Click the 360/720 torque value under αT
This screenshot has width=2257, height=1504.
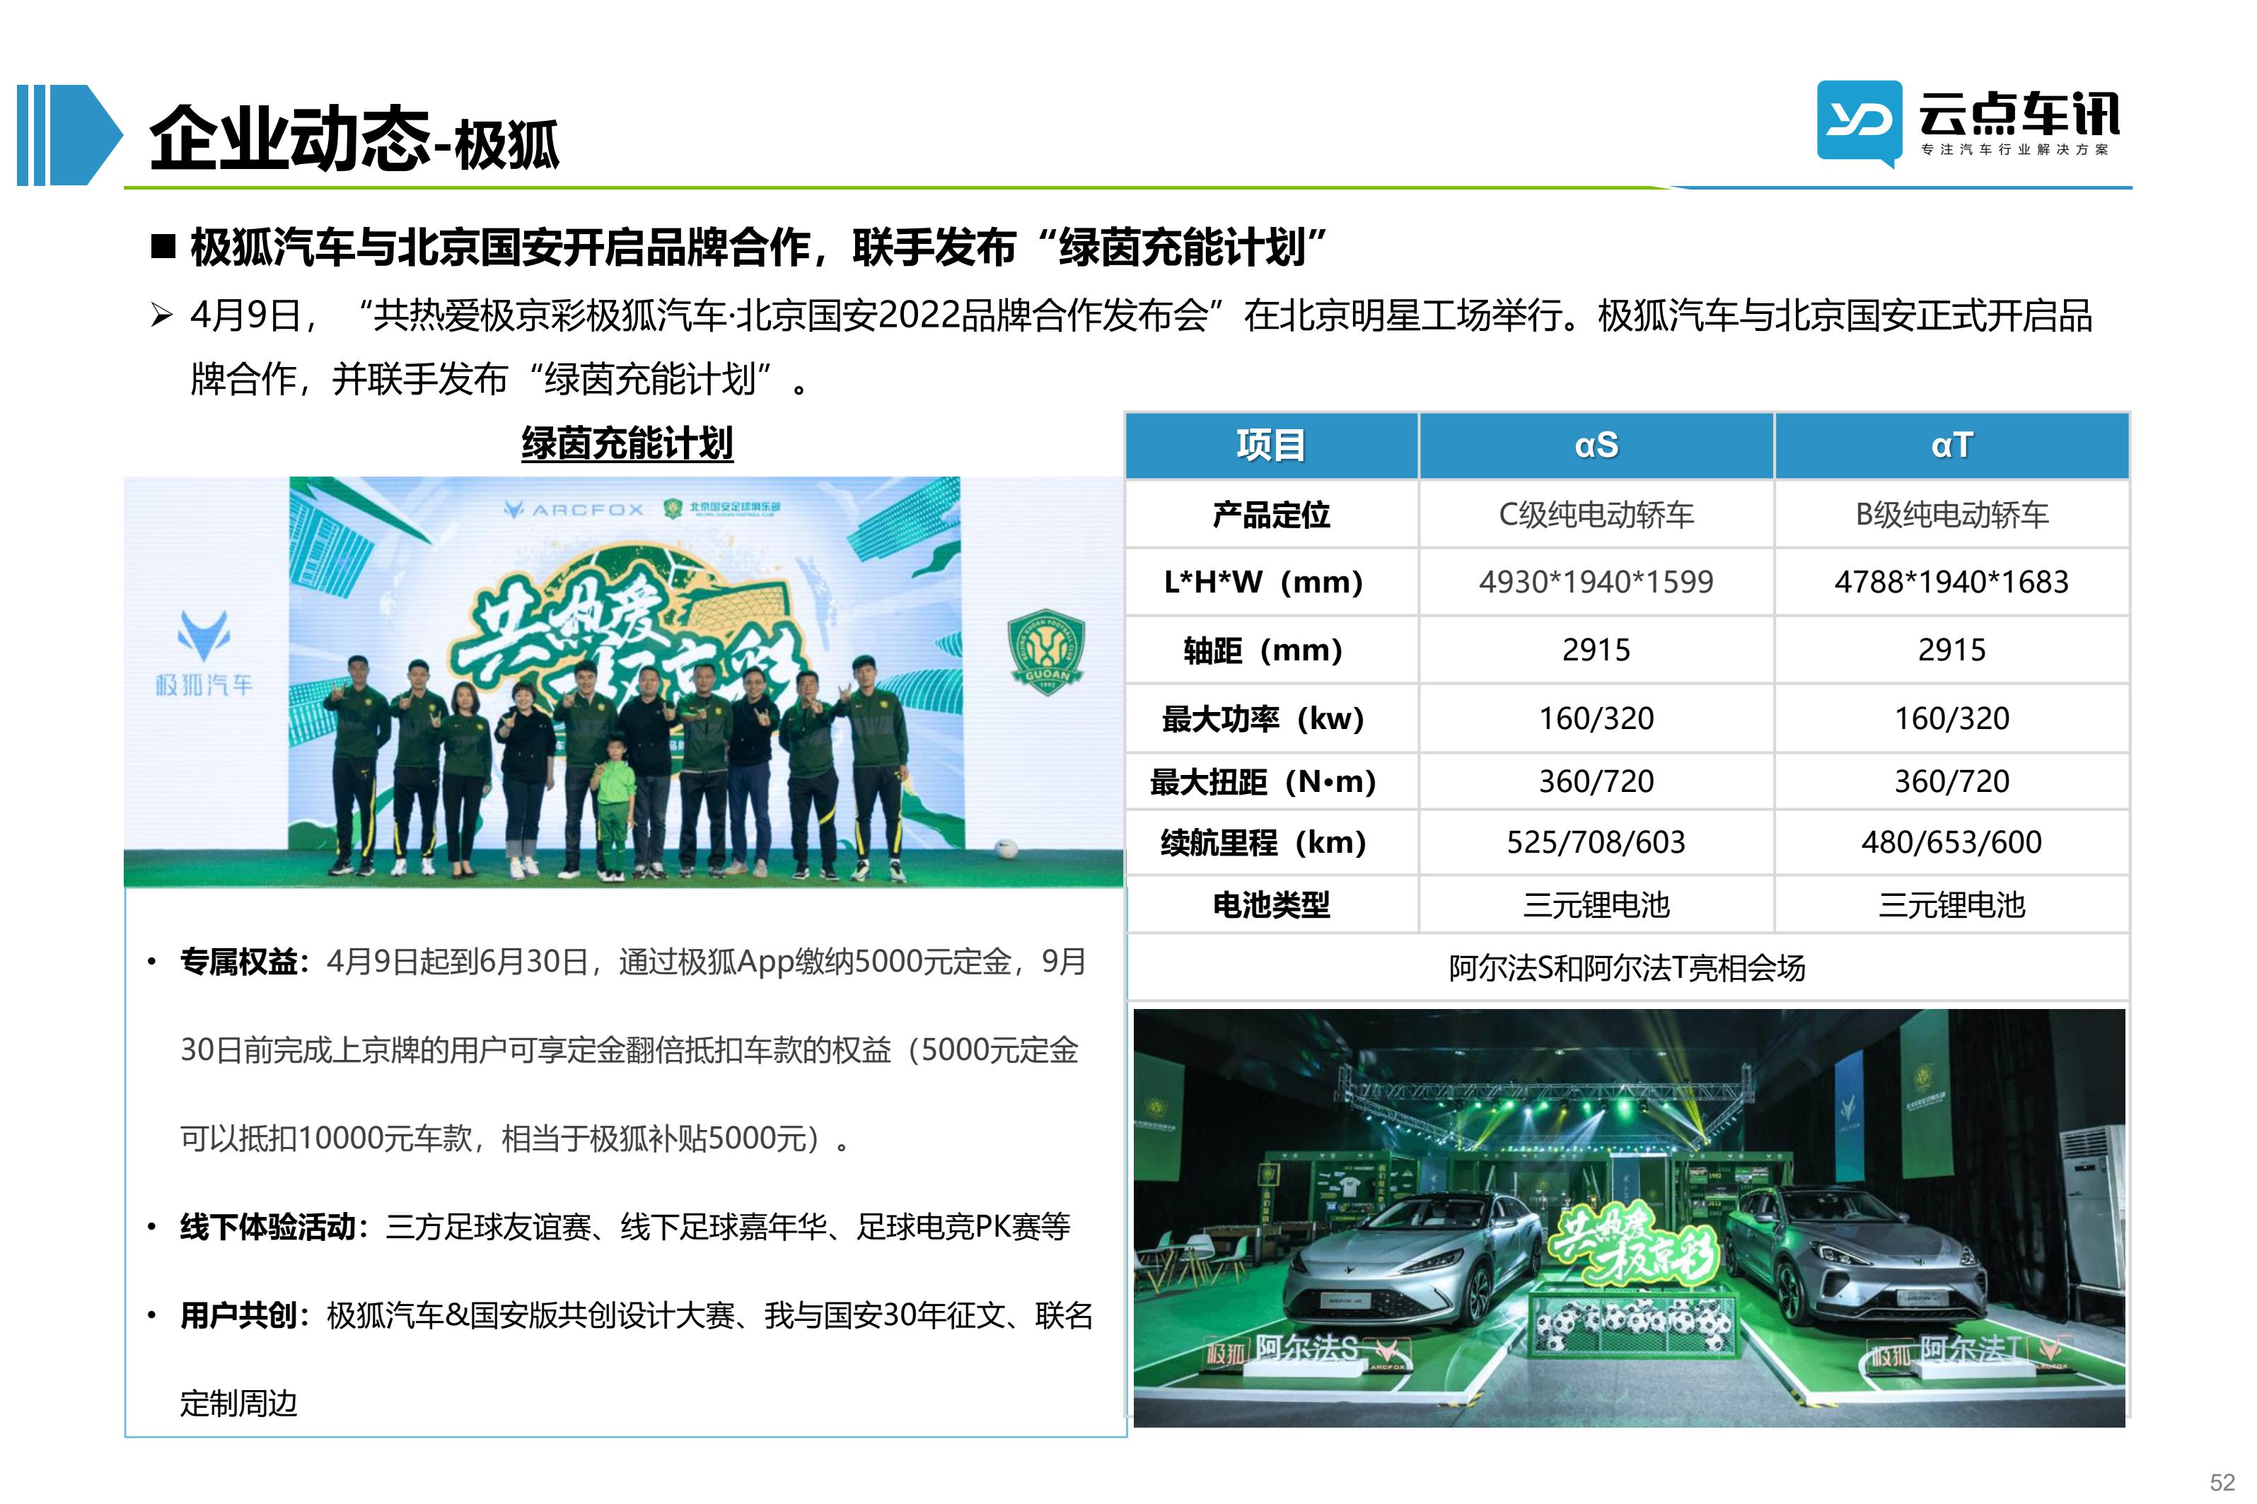coord(1952,782)
